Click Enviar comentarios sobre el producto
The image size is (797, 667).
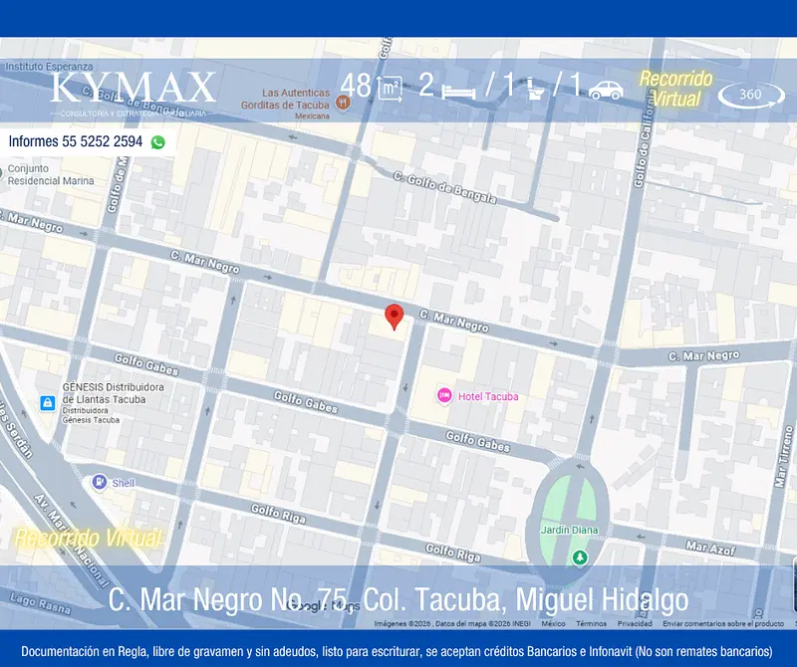pyautogui.click(x=723, y=623)
